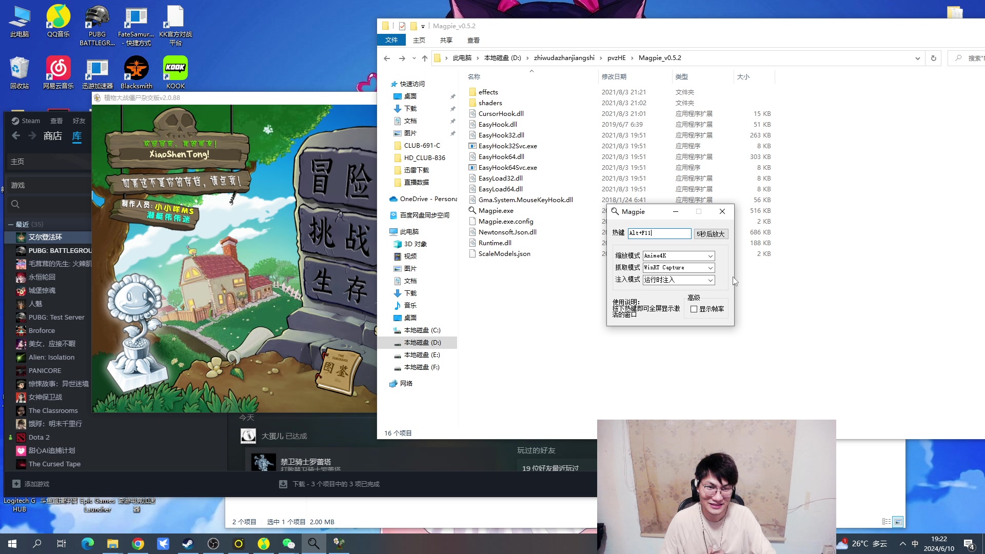Toggle the explorer title bar checkmark icon
This screenshot has width=985, height=554.
click(402, 26)
